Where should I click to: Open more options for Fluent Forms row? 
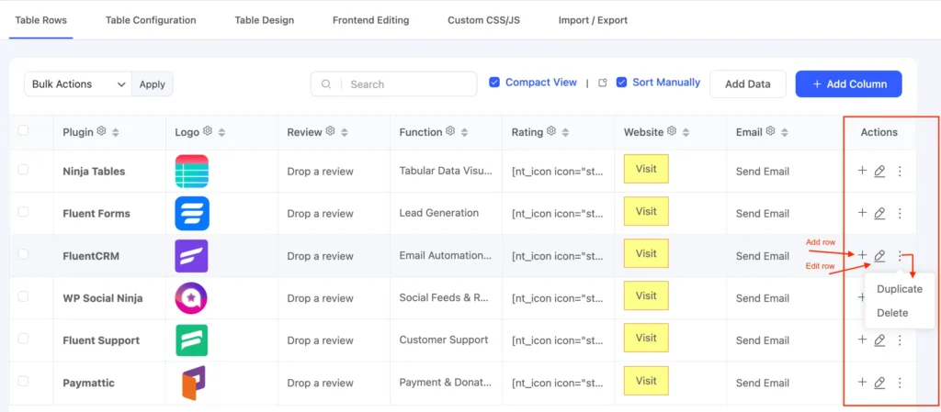point(900,213)
